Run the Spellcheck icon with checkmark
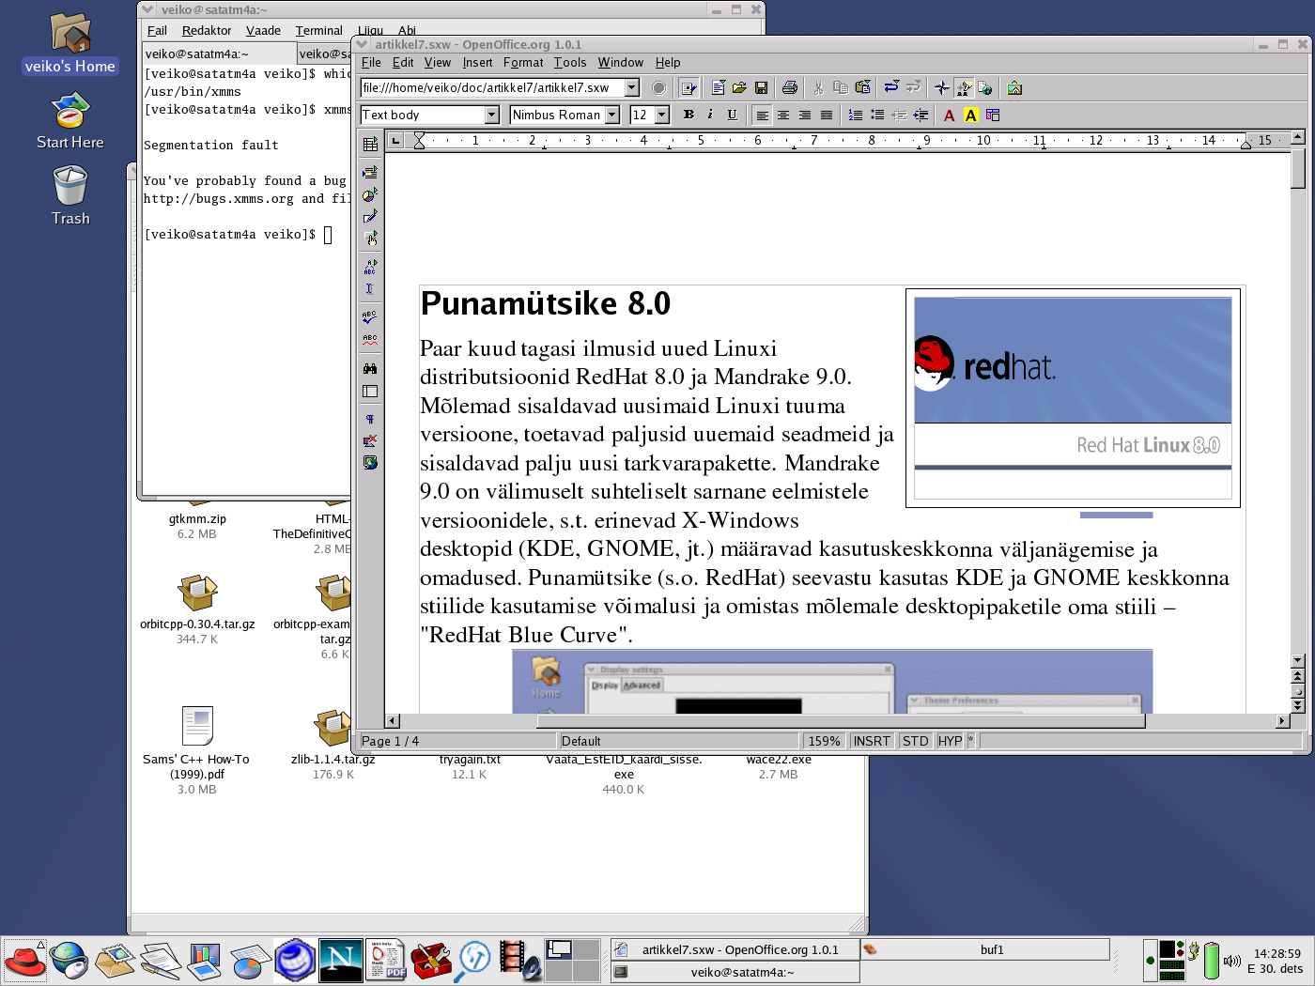The image size is (1315, 986). click(x=370, y=317)
